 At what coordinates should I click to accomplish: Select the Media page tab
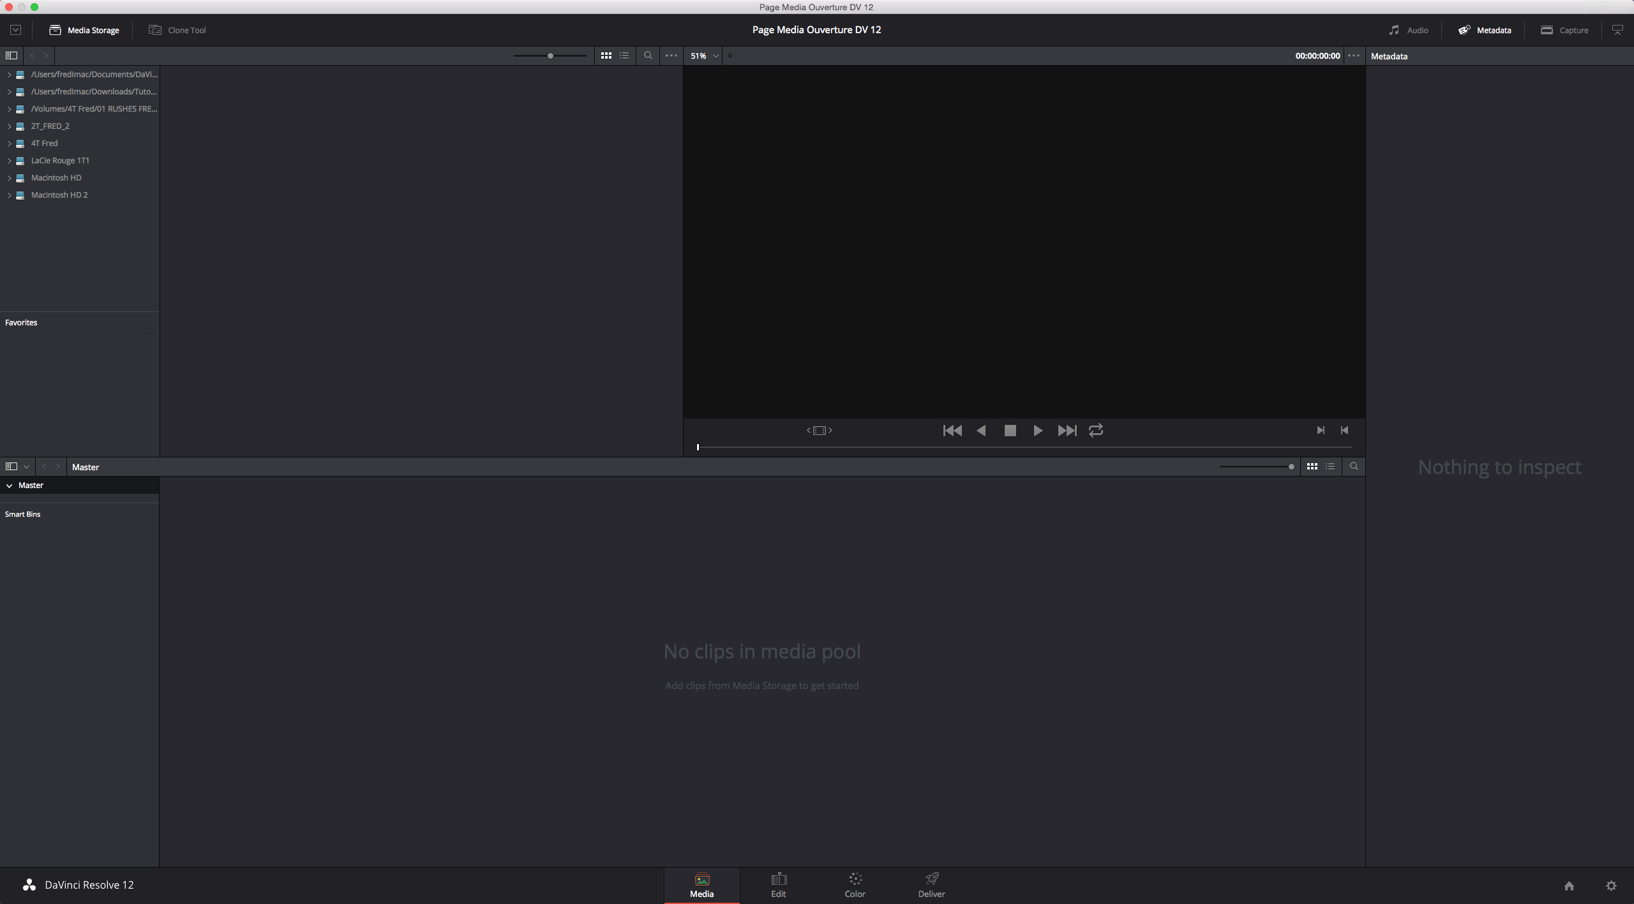coord(700,885)
